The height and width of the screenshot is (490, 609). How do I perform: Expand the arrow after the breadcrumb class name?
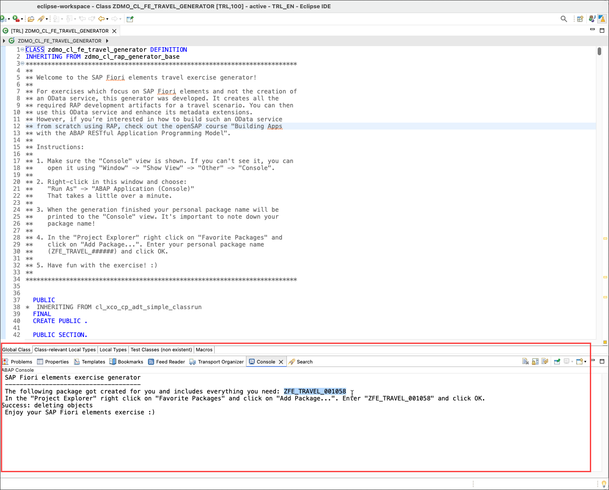tap(107, 41)
